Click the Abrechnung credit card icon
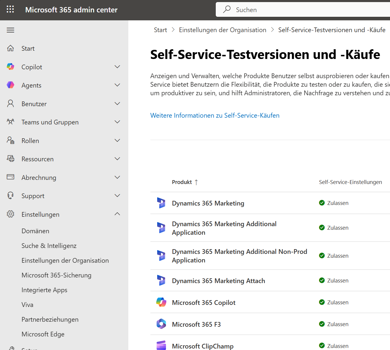Screen dimensions: 390x350 coord(11,177)
